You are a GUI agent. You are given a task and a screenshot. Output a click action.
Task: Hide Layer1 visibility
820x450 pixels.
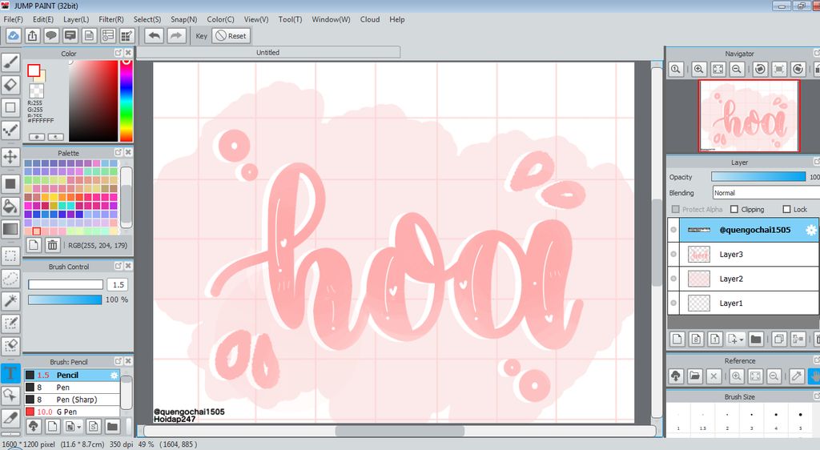coord(673,303)
